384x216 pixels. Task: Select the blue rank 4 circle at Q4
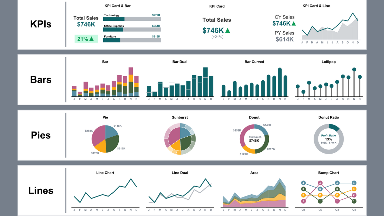click(354, 183)
